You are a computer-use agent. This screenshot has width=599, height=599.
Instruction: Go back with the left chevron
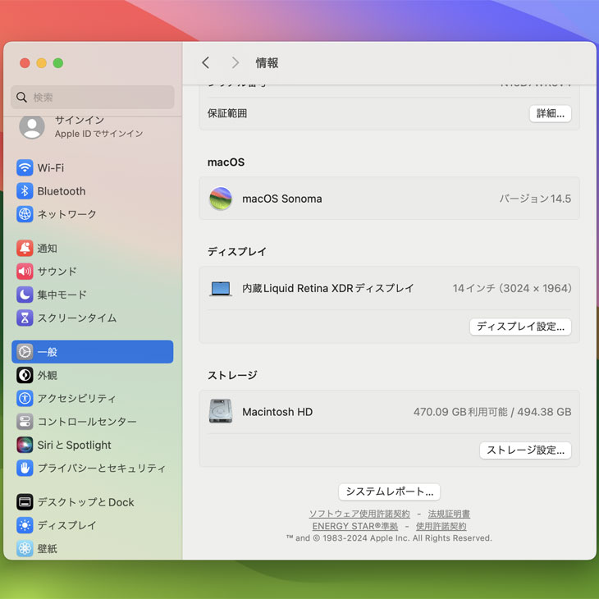tap(205, 62)
